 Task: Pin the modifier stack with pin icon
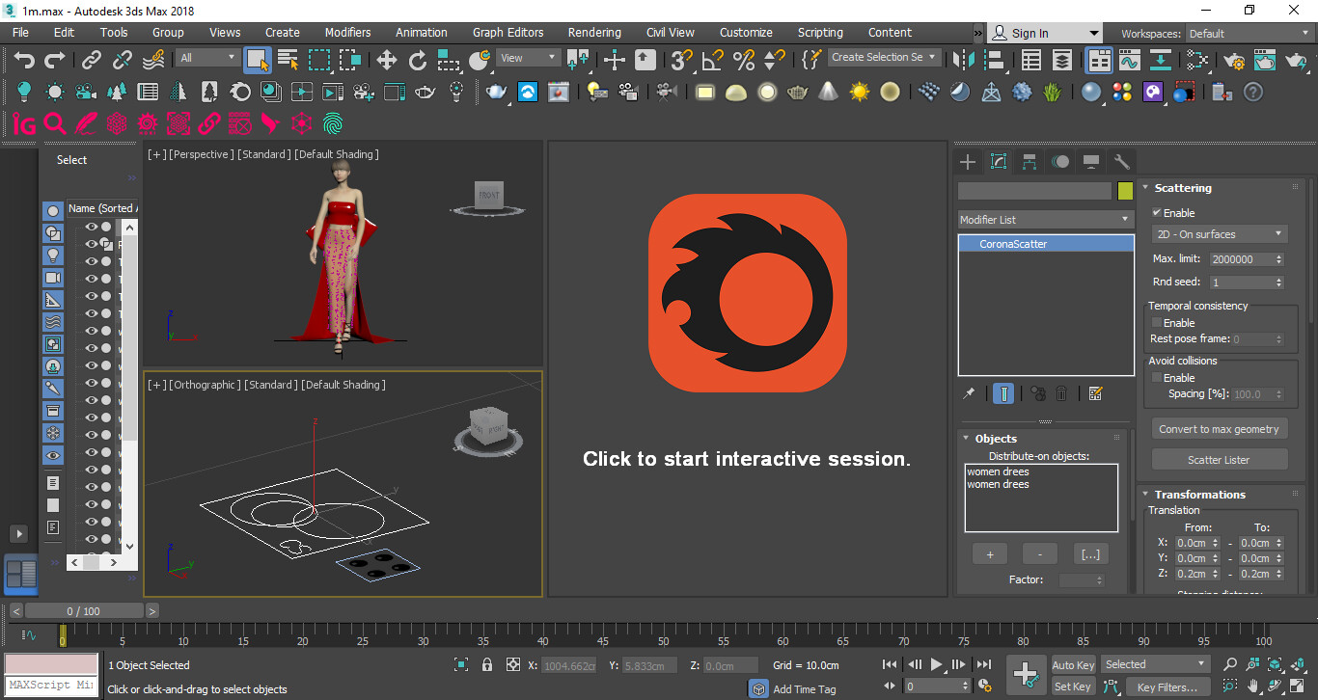(970, 393)
